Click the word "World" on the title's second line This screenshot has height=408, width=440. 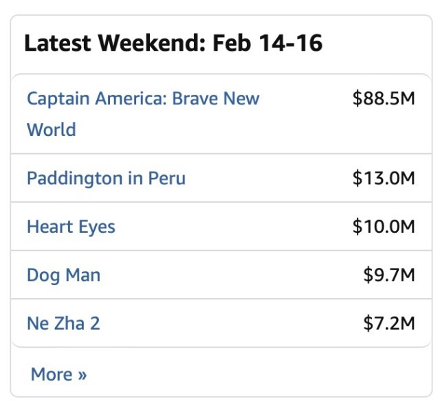tap(52, 130)
